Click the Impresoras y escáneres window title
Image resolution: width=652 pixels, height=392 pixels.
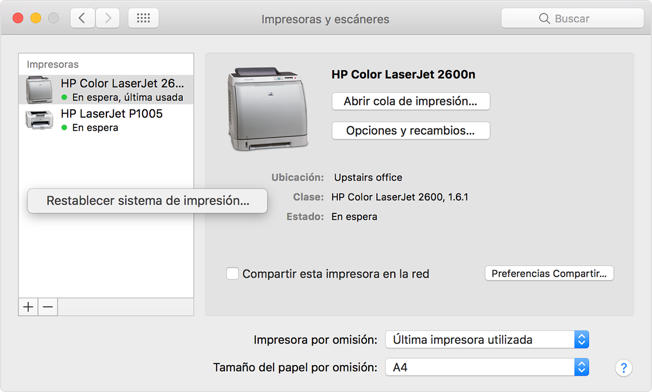[325, 19]
